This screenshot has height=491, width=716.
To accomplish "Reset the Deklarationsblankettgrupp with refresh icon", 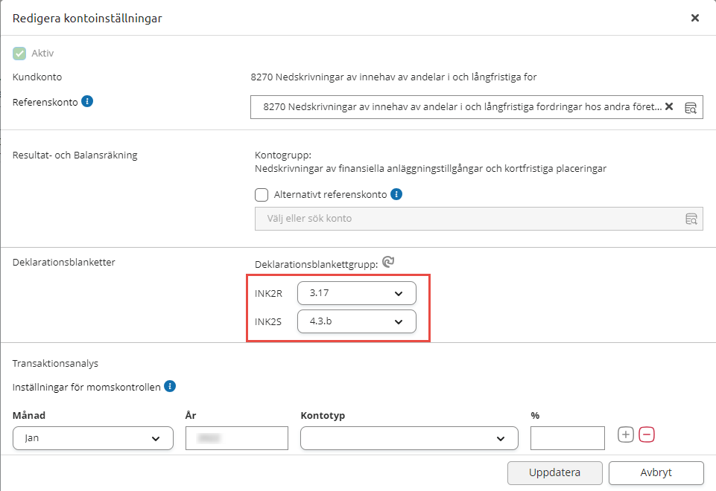I will (x=388, y=262).
